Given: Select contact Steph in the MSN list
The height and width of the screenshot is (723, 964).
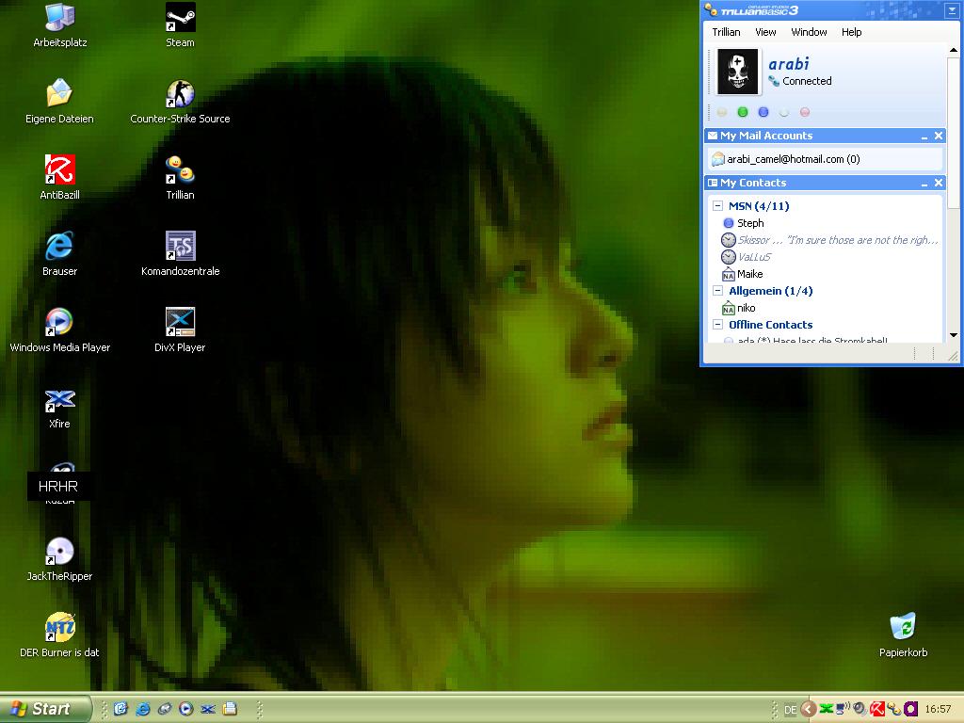Looking at the screenshot, I should click(x=749, y=223).
